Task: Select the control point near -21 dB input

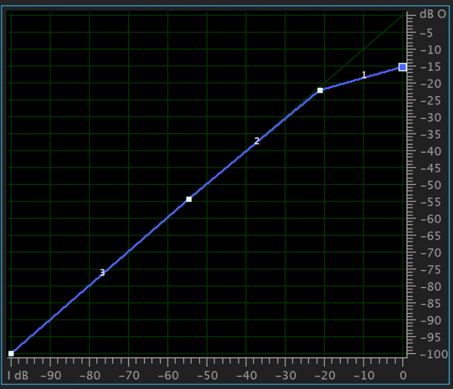Action: [320, 91]
